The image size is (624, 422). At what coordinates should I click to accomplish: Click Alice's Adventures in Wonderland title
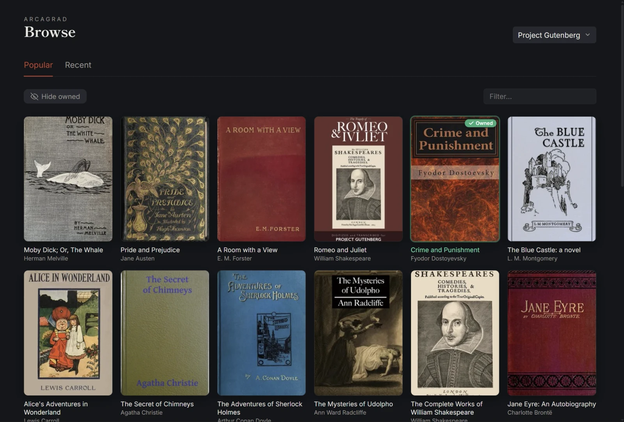point(56,408)
